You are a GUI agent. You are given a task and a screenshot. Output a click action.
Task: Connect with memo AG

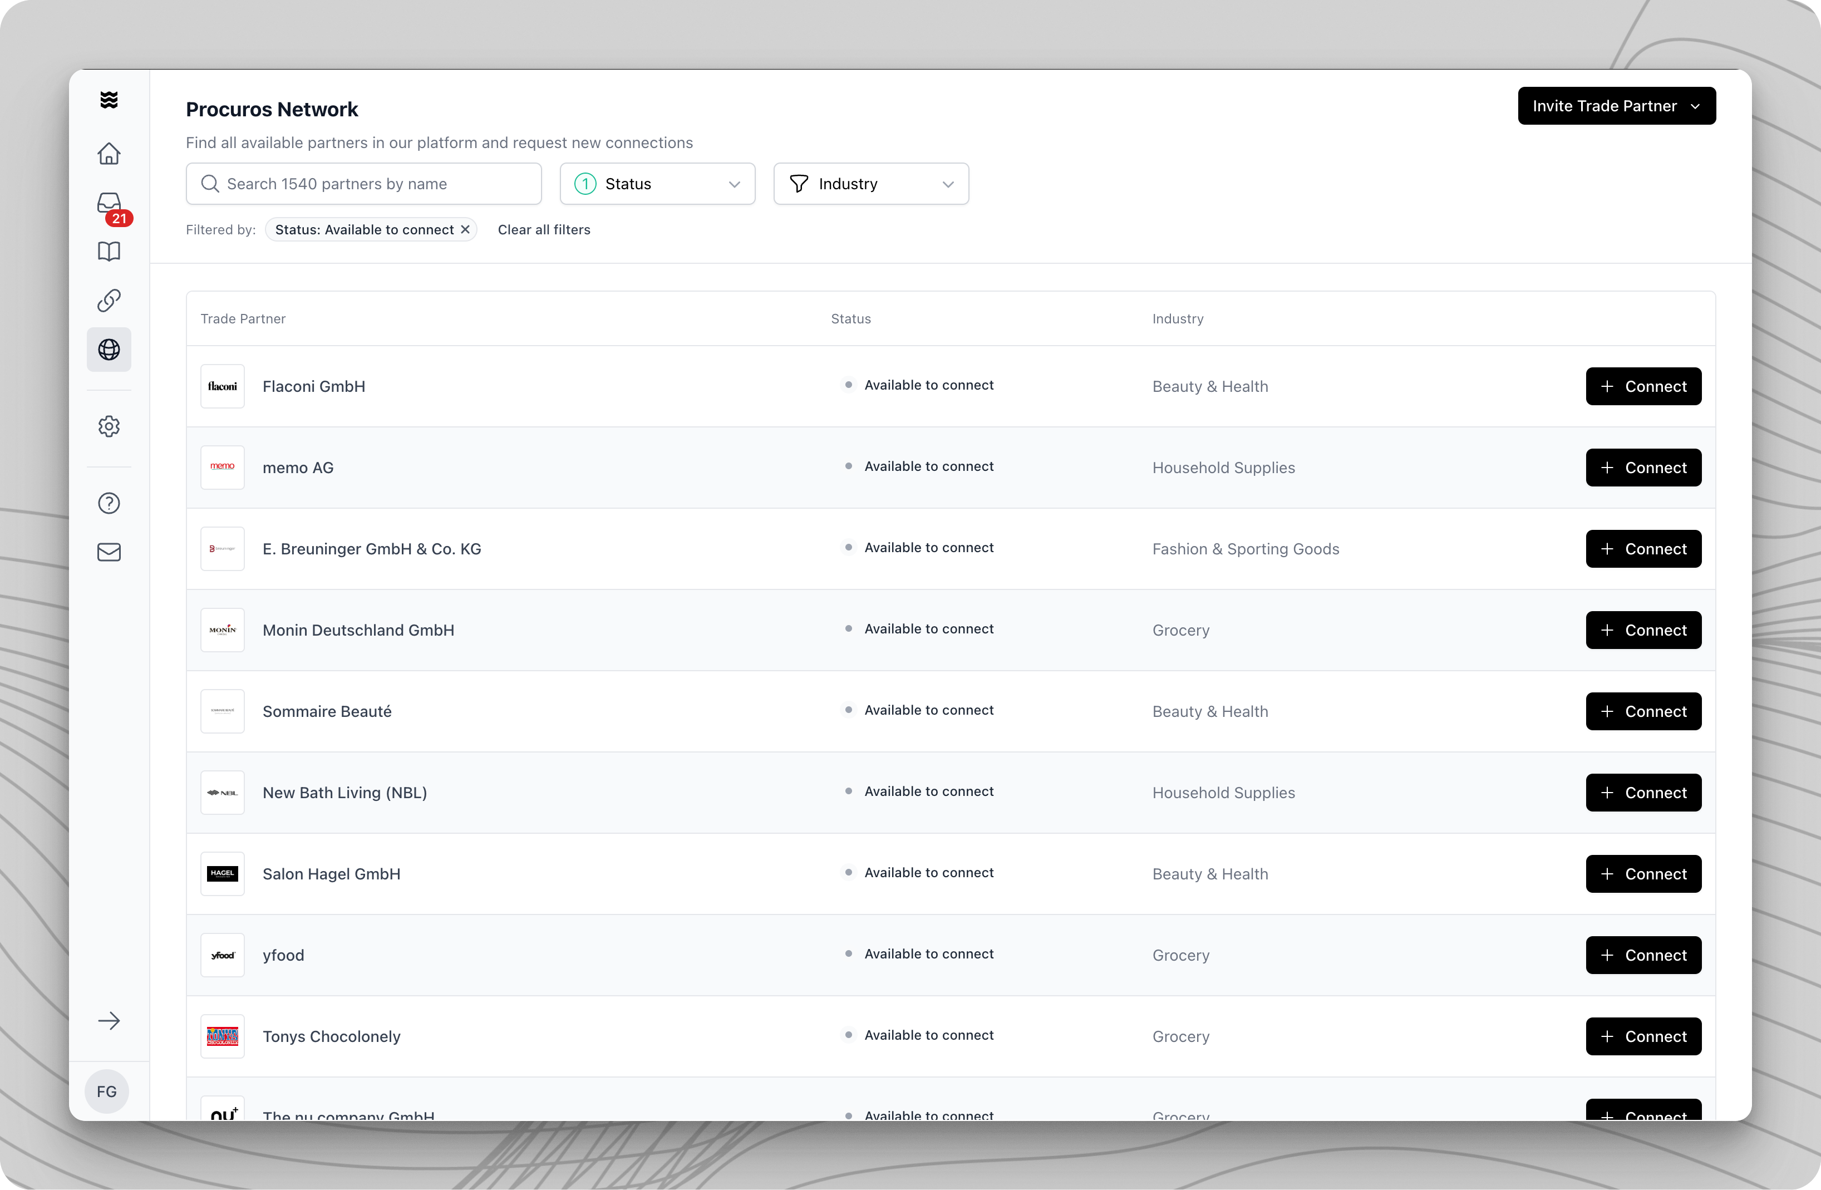click(x=1643, y=468)
